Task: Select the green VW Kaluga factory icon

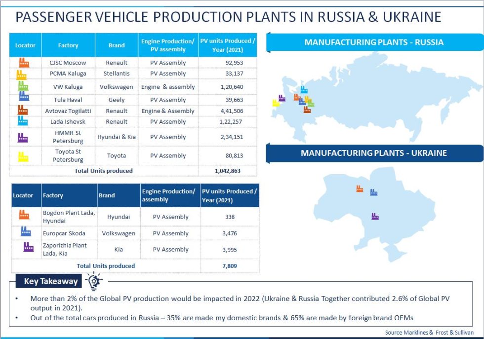Action: pos(23,85)
